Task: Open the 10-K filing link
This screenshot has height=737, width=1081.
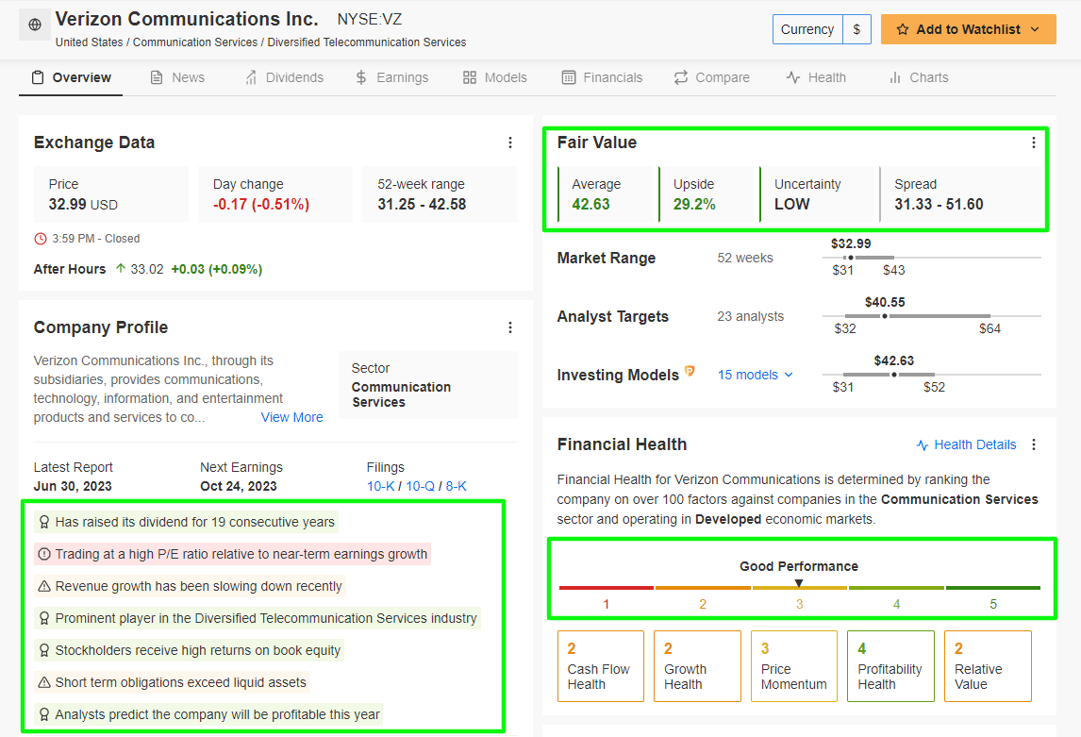Action: tap(380, 486)
